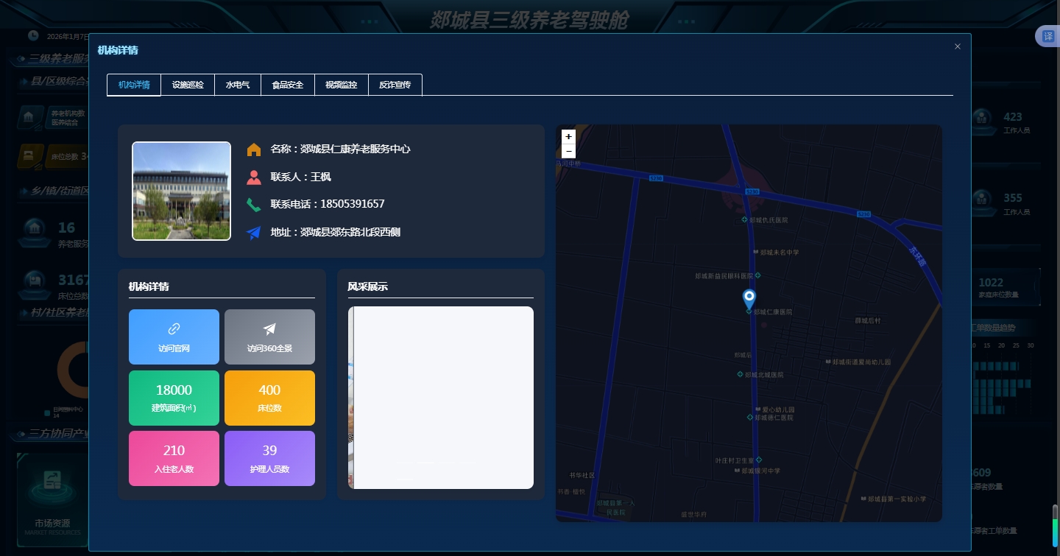
Task: Switch to the 反诈宣传 tab
Action: [395, 85]
